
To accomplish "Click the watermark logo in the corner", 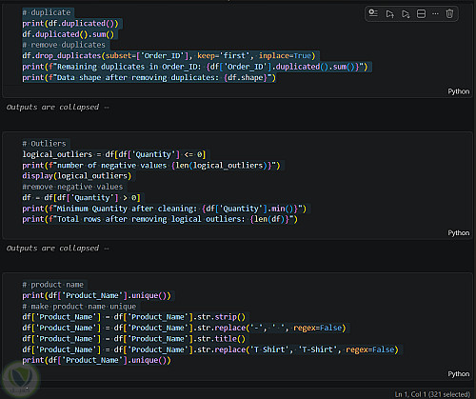I will click(x=21, y=379).
